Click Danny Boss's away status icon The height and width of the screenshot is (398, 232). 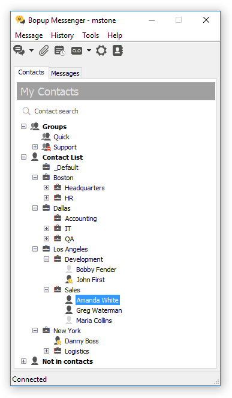(58, 340)
